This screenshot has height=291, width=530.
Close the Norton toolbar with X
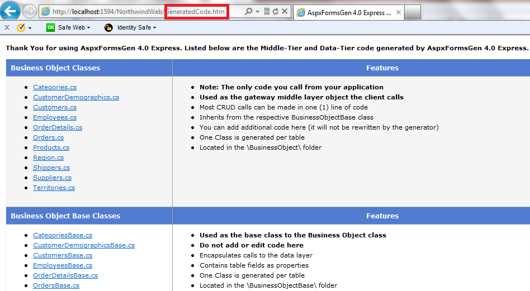pyautogui.click(x=7, y=27)
